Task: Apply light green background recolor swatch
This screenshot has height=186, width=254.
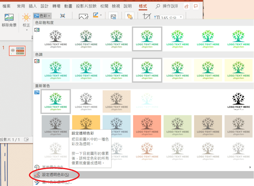Action: pos(177,126)
